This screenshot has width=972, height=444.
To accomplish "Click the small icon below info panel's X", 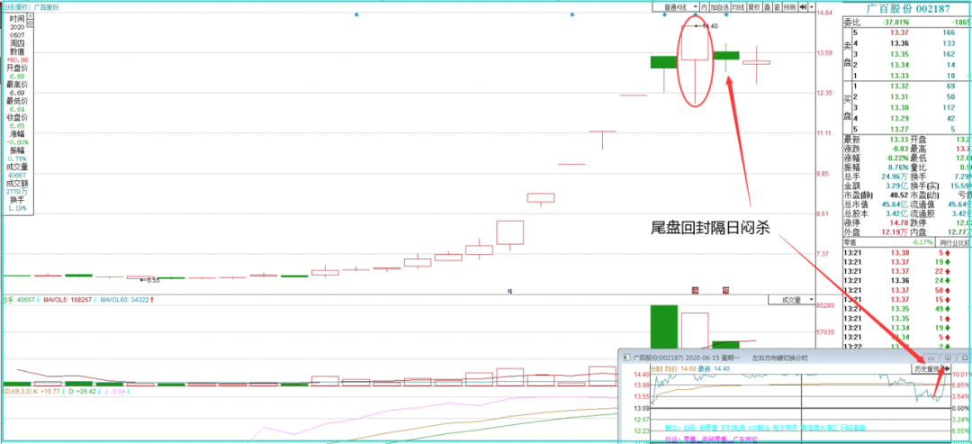I will coord(31,25).
